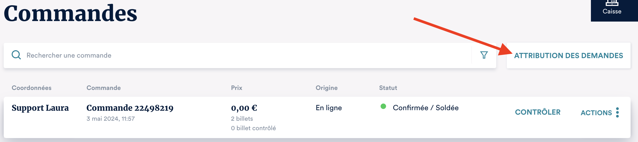Click the Statut column header

tap(388, 88)
